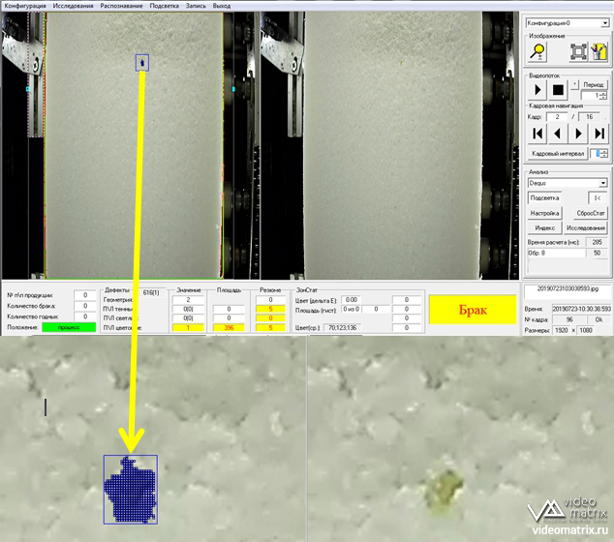Expand the Dequs analysis dropdown
Screen dimensions: 614x542
click(x=602, y=182)
